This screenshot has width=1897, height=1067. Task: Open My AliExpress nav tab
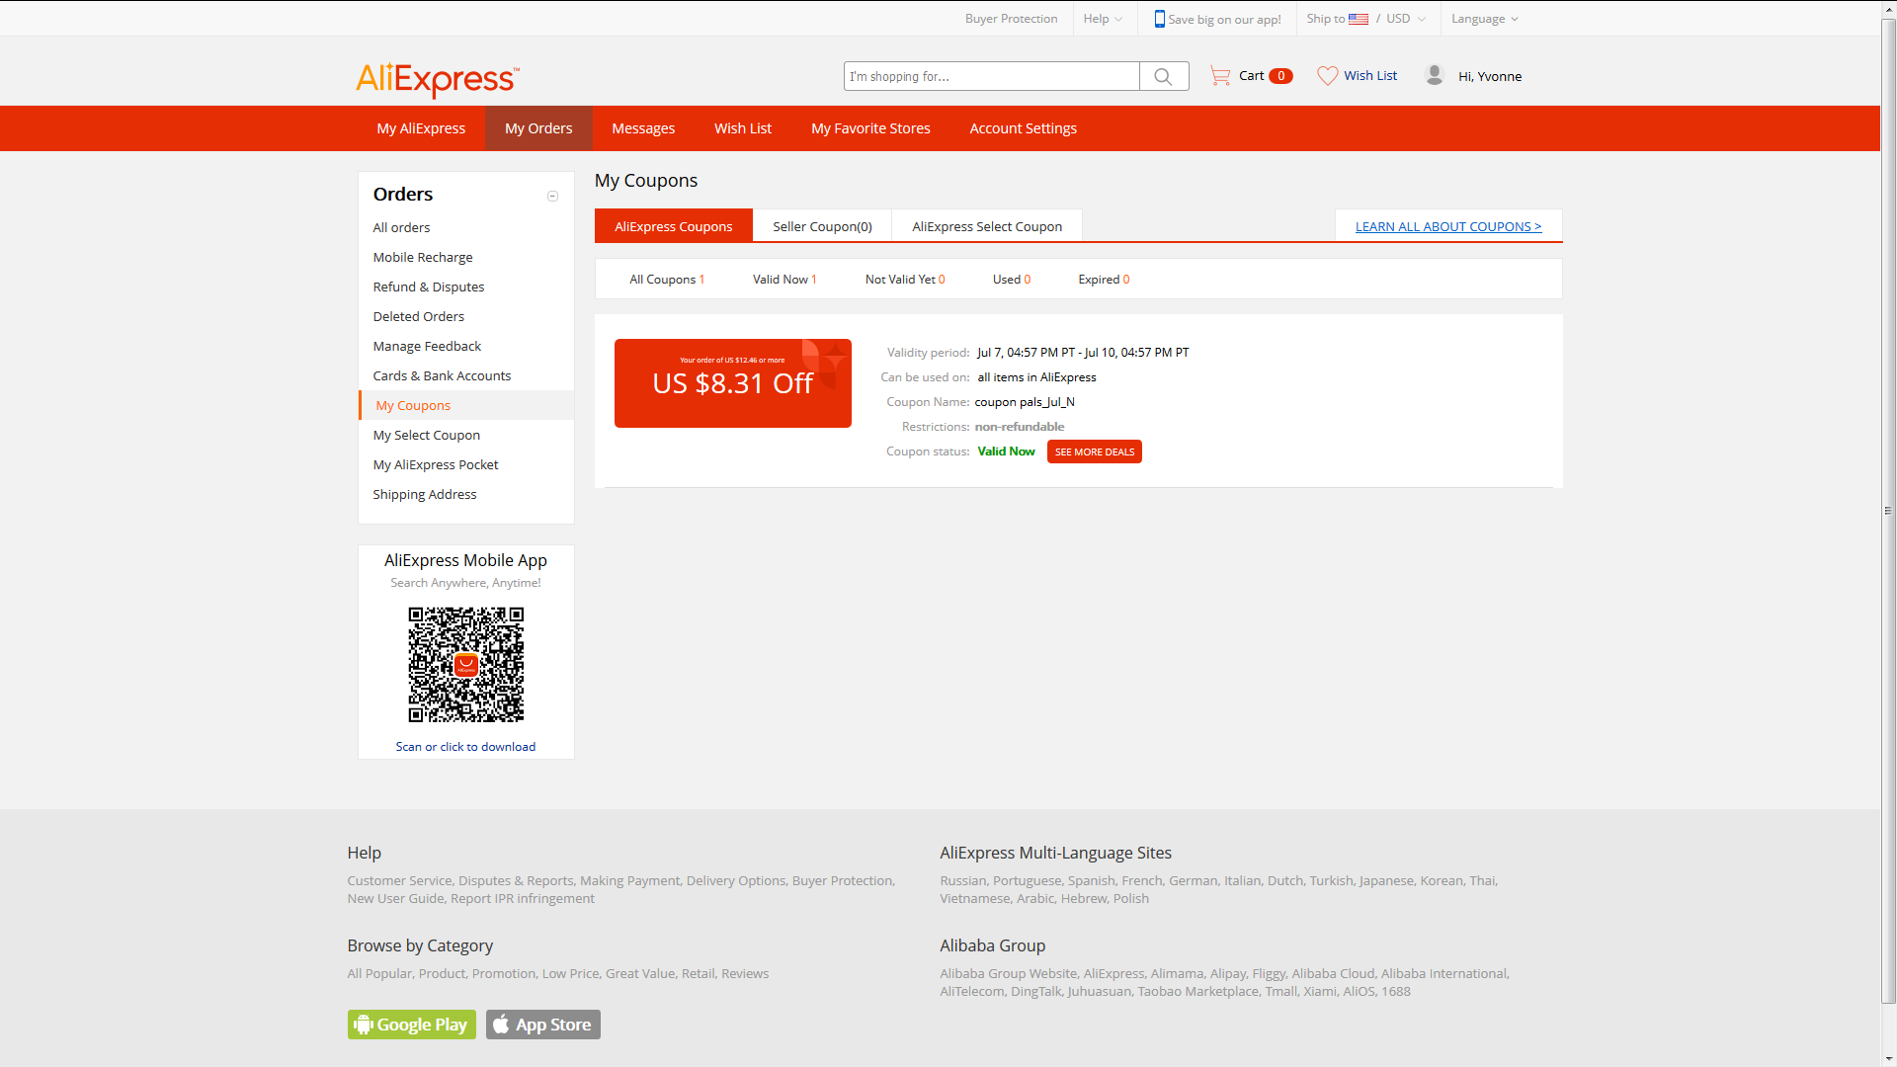click(421, 128)
